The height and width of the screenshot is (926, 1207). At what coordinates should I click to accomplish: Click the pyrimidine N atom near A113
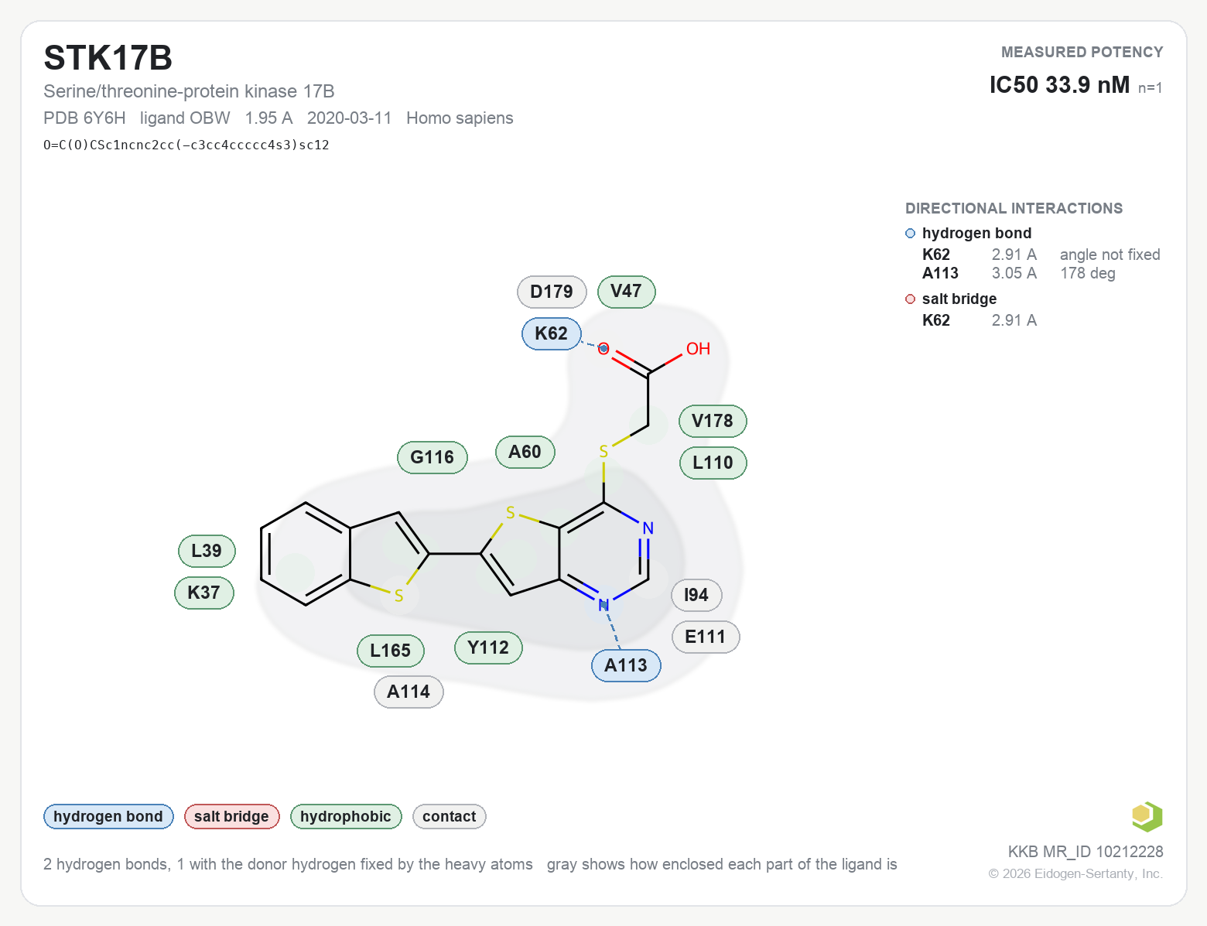pyautogui.click(x=603, y=605)
